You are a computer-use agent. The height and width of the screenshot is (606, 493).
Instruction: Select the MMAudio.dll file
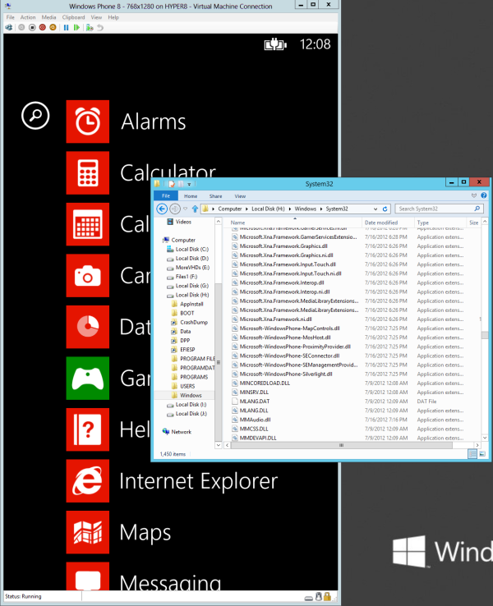click(255, 420)
